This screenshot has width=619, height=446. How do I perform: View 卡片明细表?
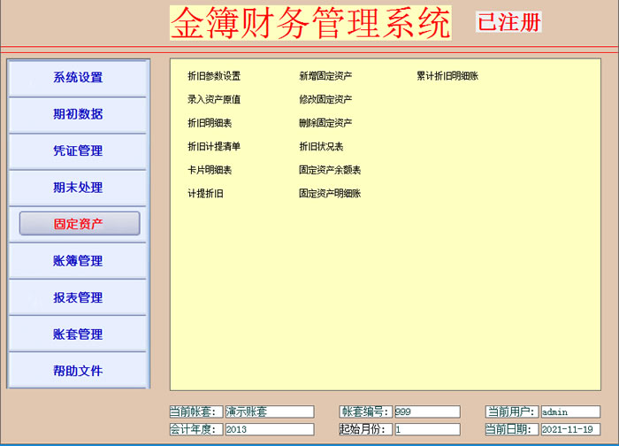210,170
